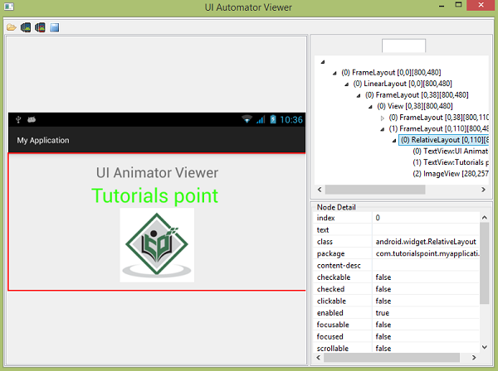Click the index value 0

point(378,218)
